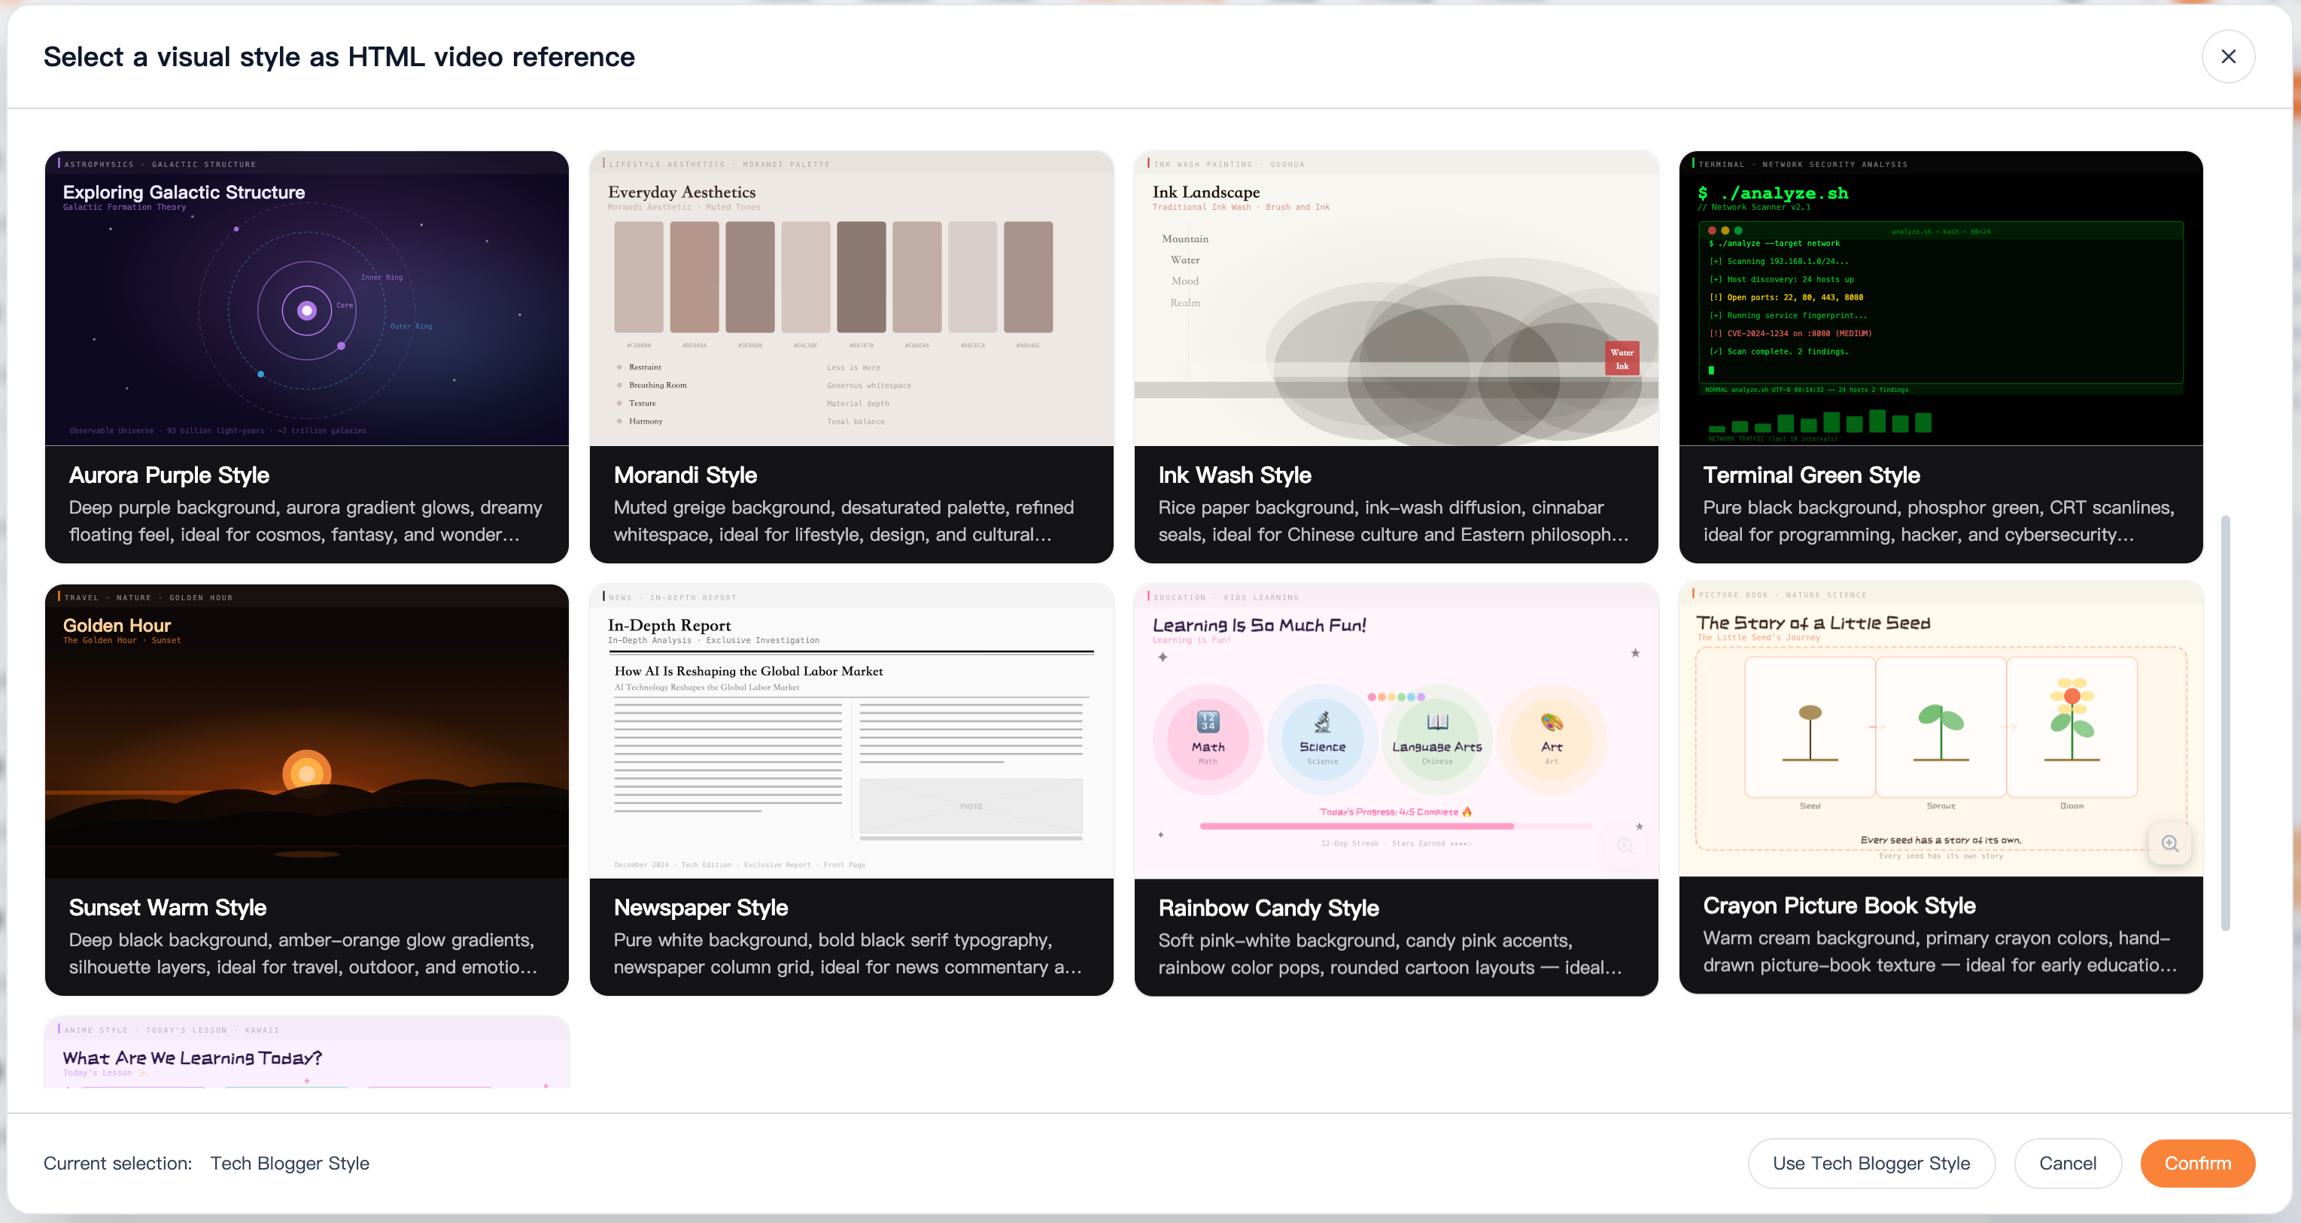Click the Water Ink red seal
Screen dimensions: 2301x1223
click(1622, 358)
